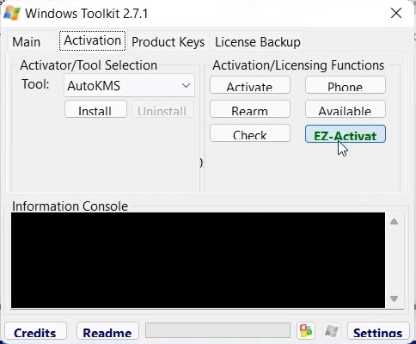This screenshot has height=344, width=416.
Task: Open the Product Keys tab
Action: [168, 42]
